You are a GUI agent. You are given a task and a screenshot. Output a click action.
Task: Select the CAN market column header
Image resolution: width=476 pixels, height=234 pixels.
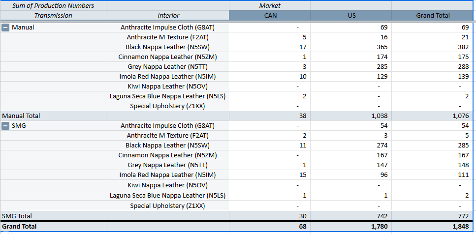click(x=270, y=16)
